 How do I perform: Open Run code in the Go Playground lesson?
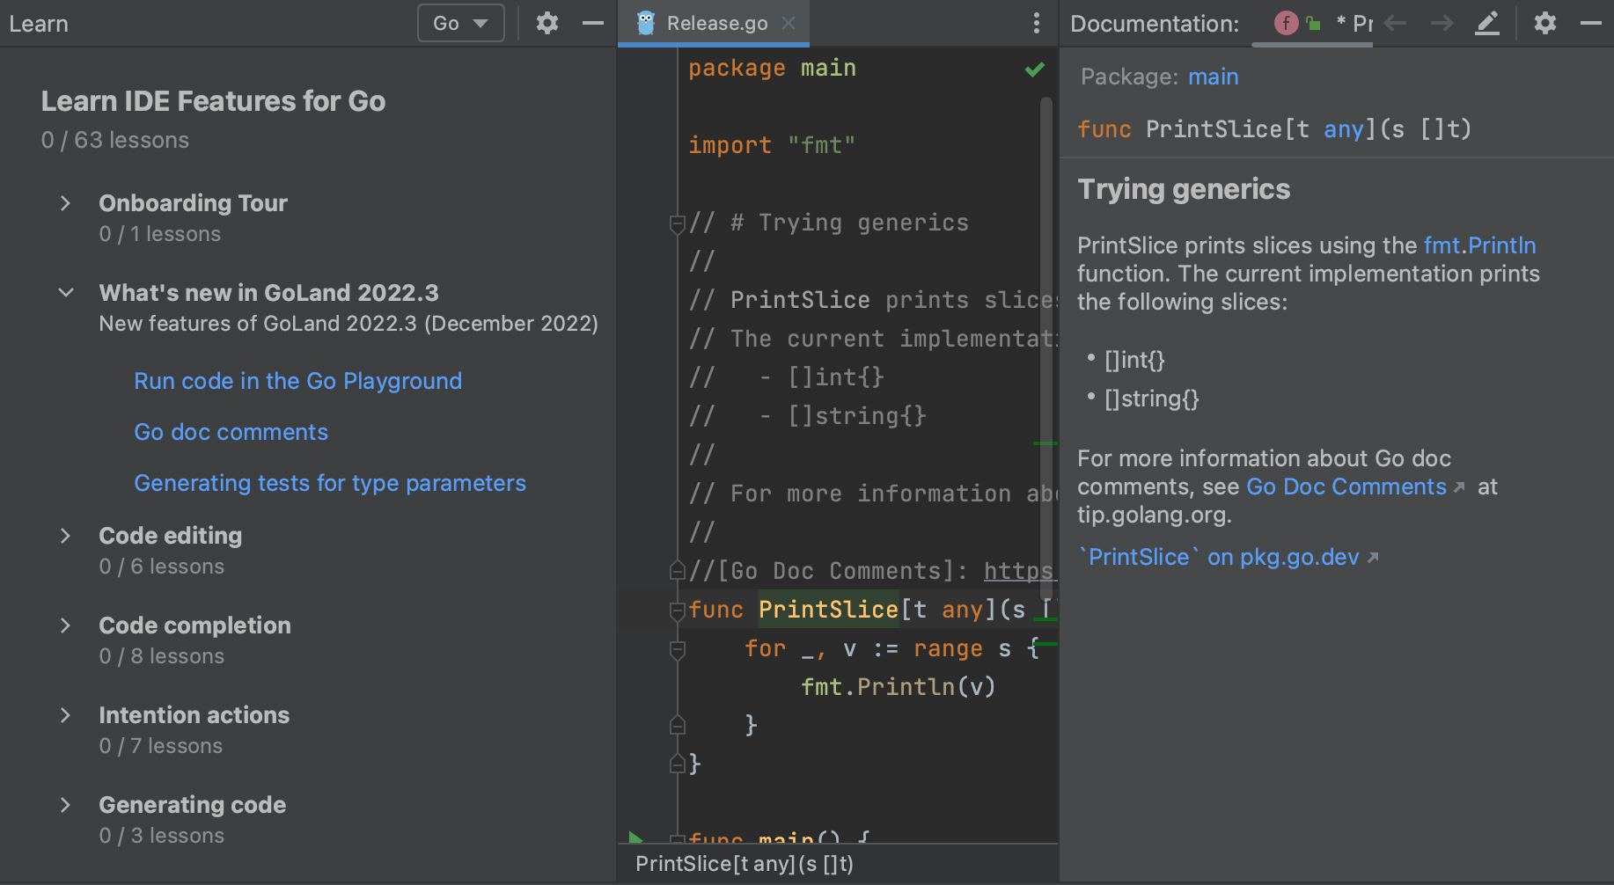(297, 381)
